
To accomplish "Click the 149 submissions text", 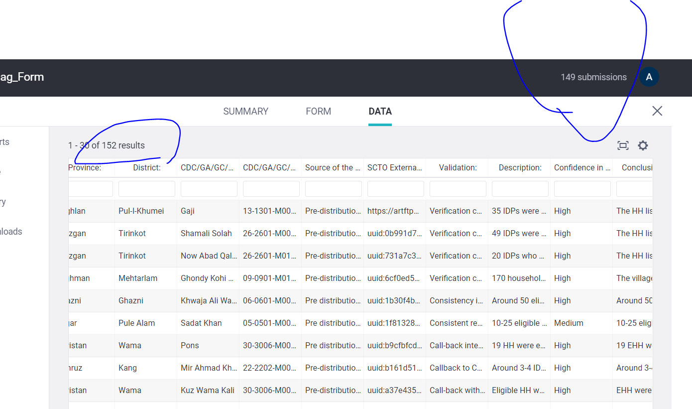I will (593, 77).
